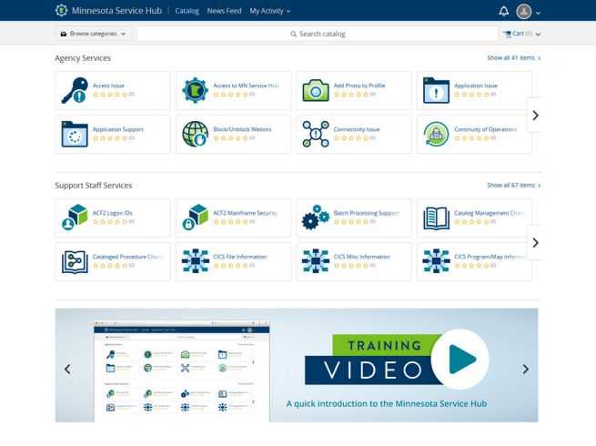Go to next banner slide
Image resolution: width=596 pixels, height=446 pixels.
coord(525,369)
